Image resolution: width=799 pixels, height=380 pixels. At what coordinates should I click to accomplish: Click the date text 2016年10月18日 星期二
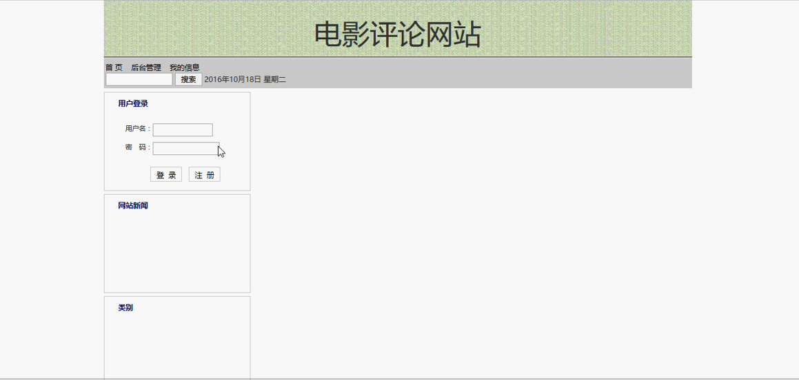coord(245,79)
